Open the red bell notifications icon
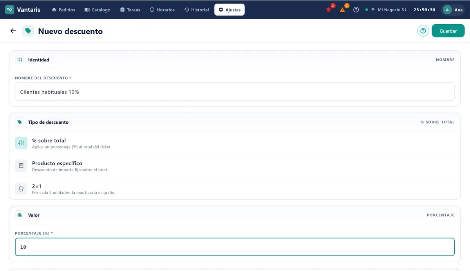Viewport: 470px width, 271px height. [329, 10]
